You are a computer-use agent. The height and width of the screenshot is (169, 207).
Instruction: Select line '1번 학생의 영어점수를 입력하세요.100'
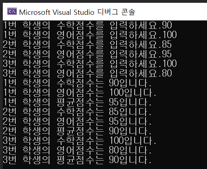click(90, 35)
